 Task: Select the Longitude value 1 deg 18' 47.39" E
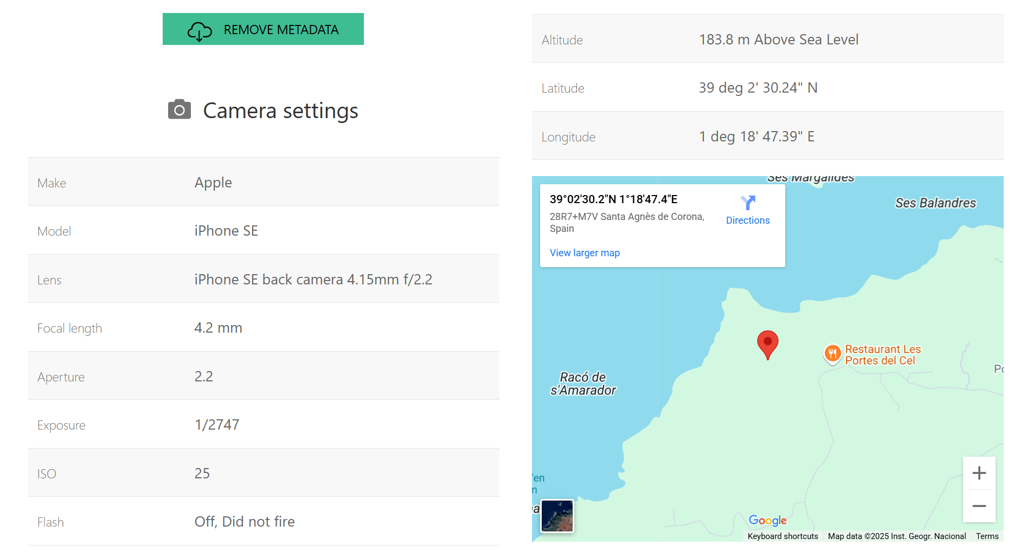pyautogui.click(x=756, y=137)
